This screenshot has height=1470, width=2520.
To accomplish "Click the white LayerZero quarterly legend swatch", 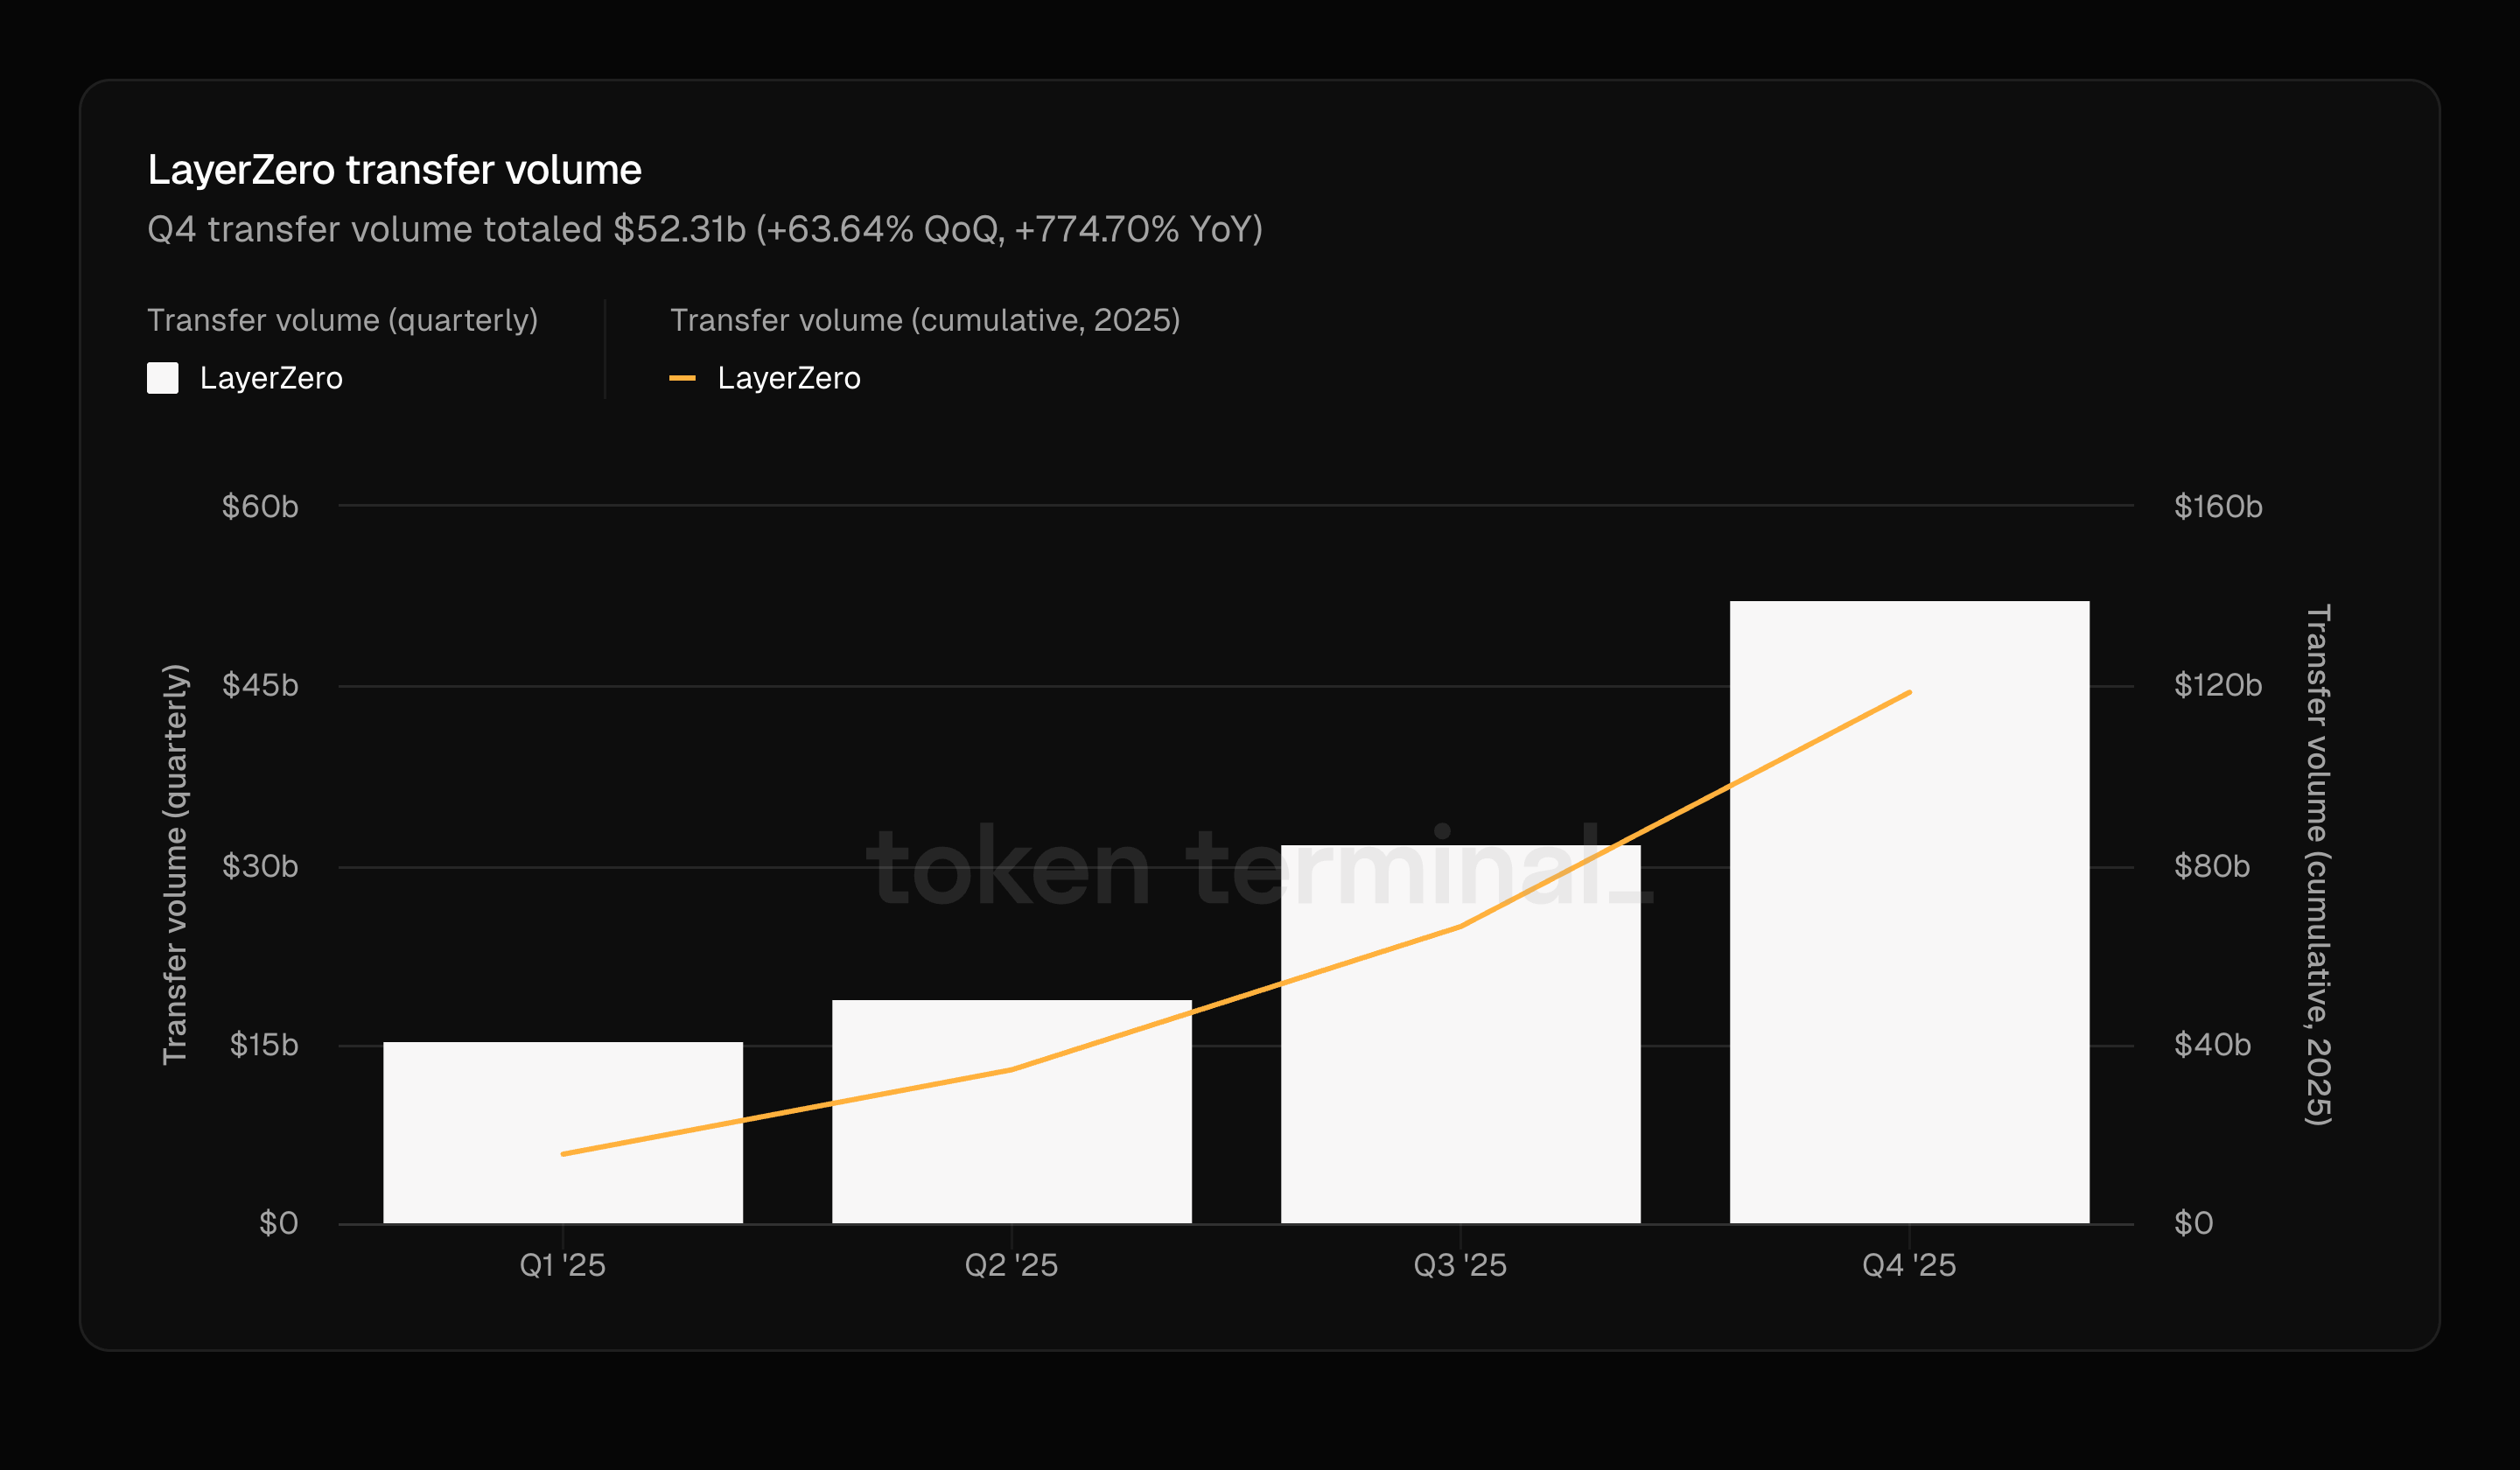I will click(162, 378).
